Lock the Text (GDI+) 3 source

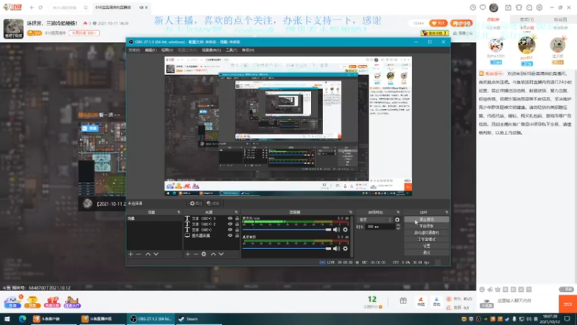pyautogui.click(x=237, y=219)
